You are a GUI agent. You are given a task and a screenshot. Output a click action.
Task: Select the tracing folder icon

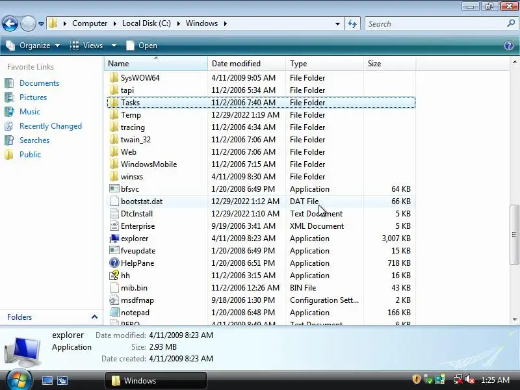click(114, 127)
